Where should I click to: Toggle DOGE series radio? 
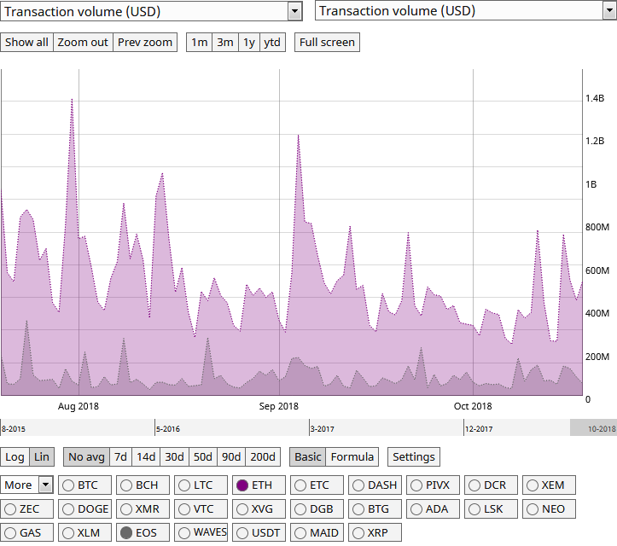coord(84,509)
